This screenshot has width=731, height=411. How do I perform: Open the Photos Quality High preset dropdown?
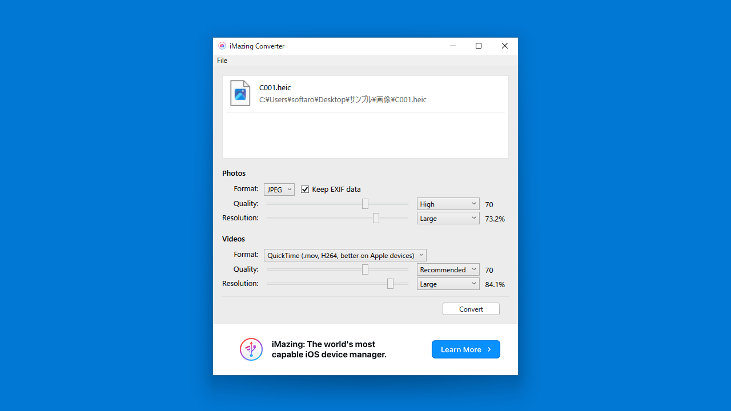click(448, 204)
